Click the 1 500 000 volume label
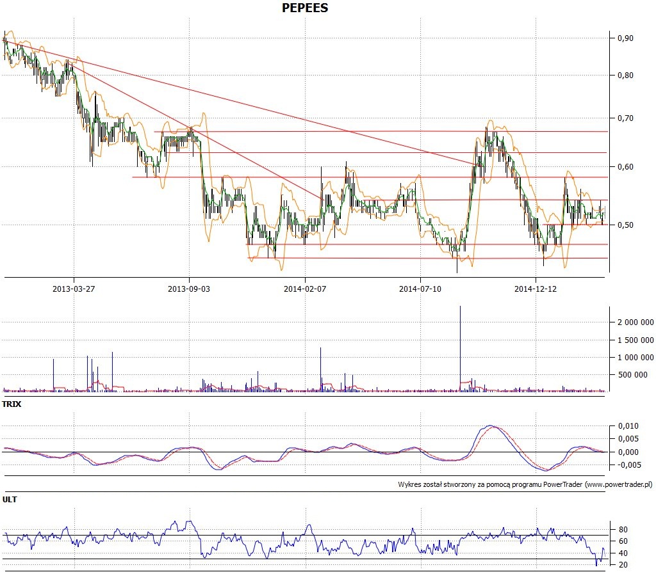The height and width of the screenshot is (572, 656). click(635, 340)
